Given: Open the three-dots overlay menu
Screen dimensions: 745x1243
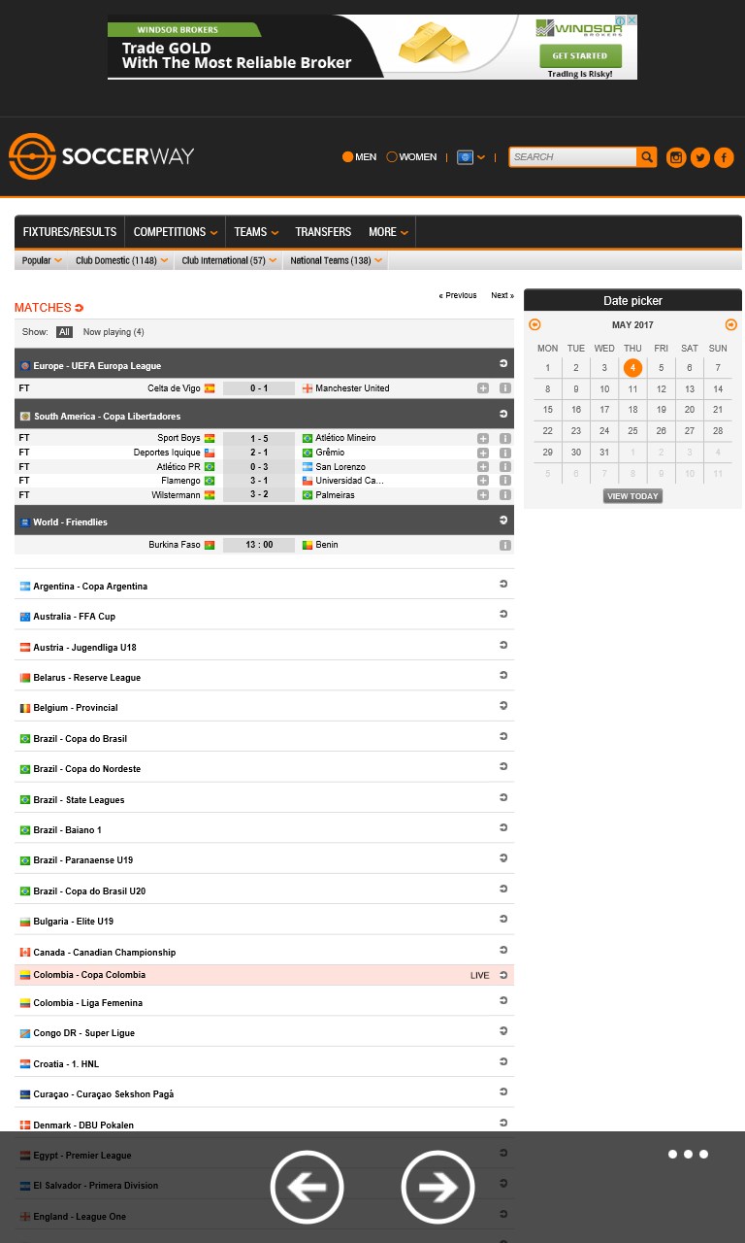Looking at the screenshot, I should [x=688, y=1155].
